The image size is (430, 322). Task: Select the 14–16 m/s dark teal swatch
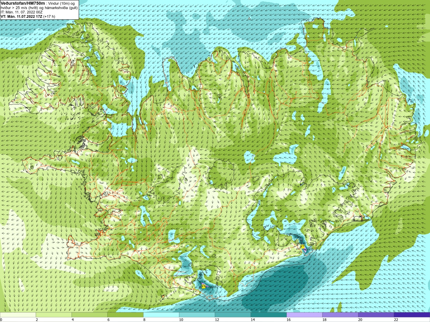pos(269,315)
